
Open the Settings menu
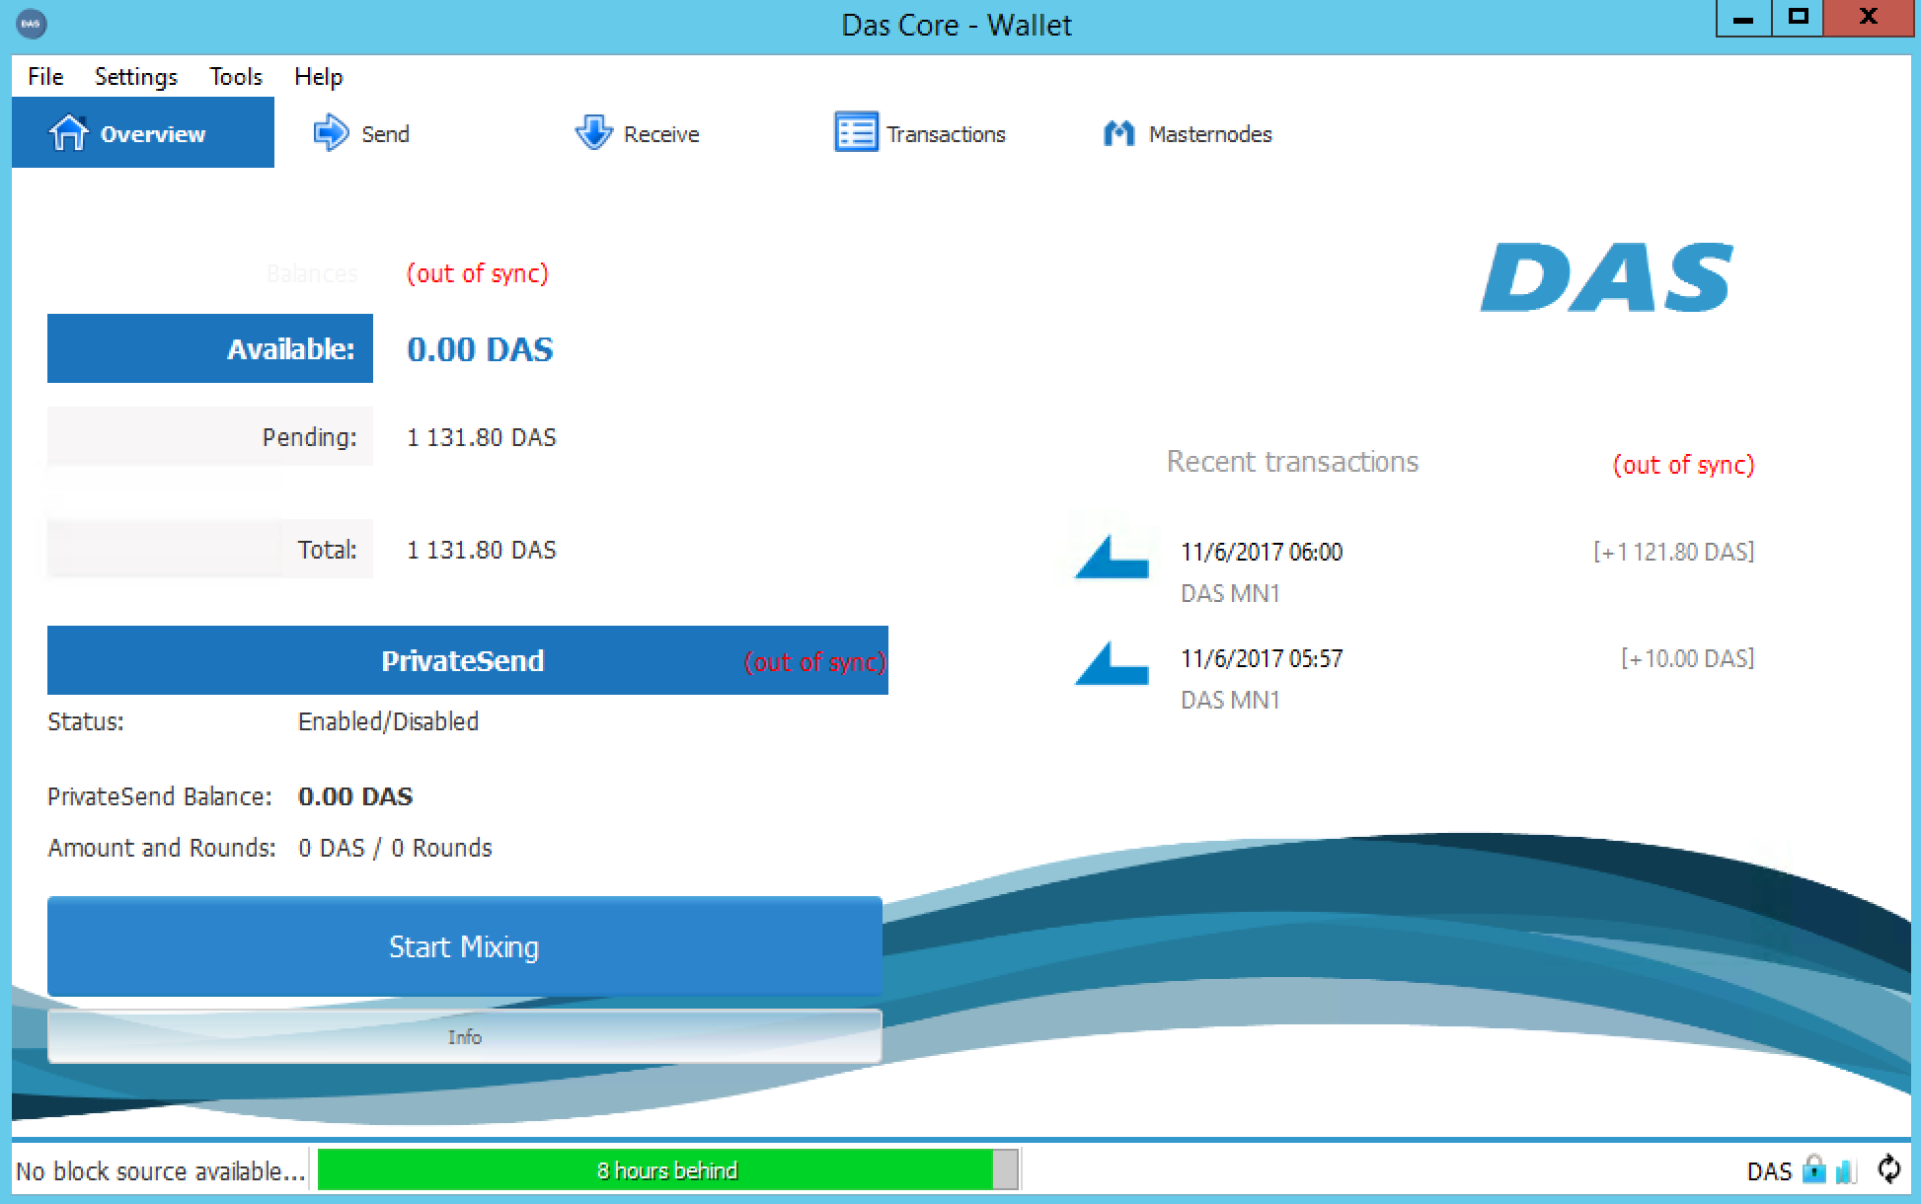click(x=135, y=77)
